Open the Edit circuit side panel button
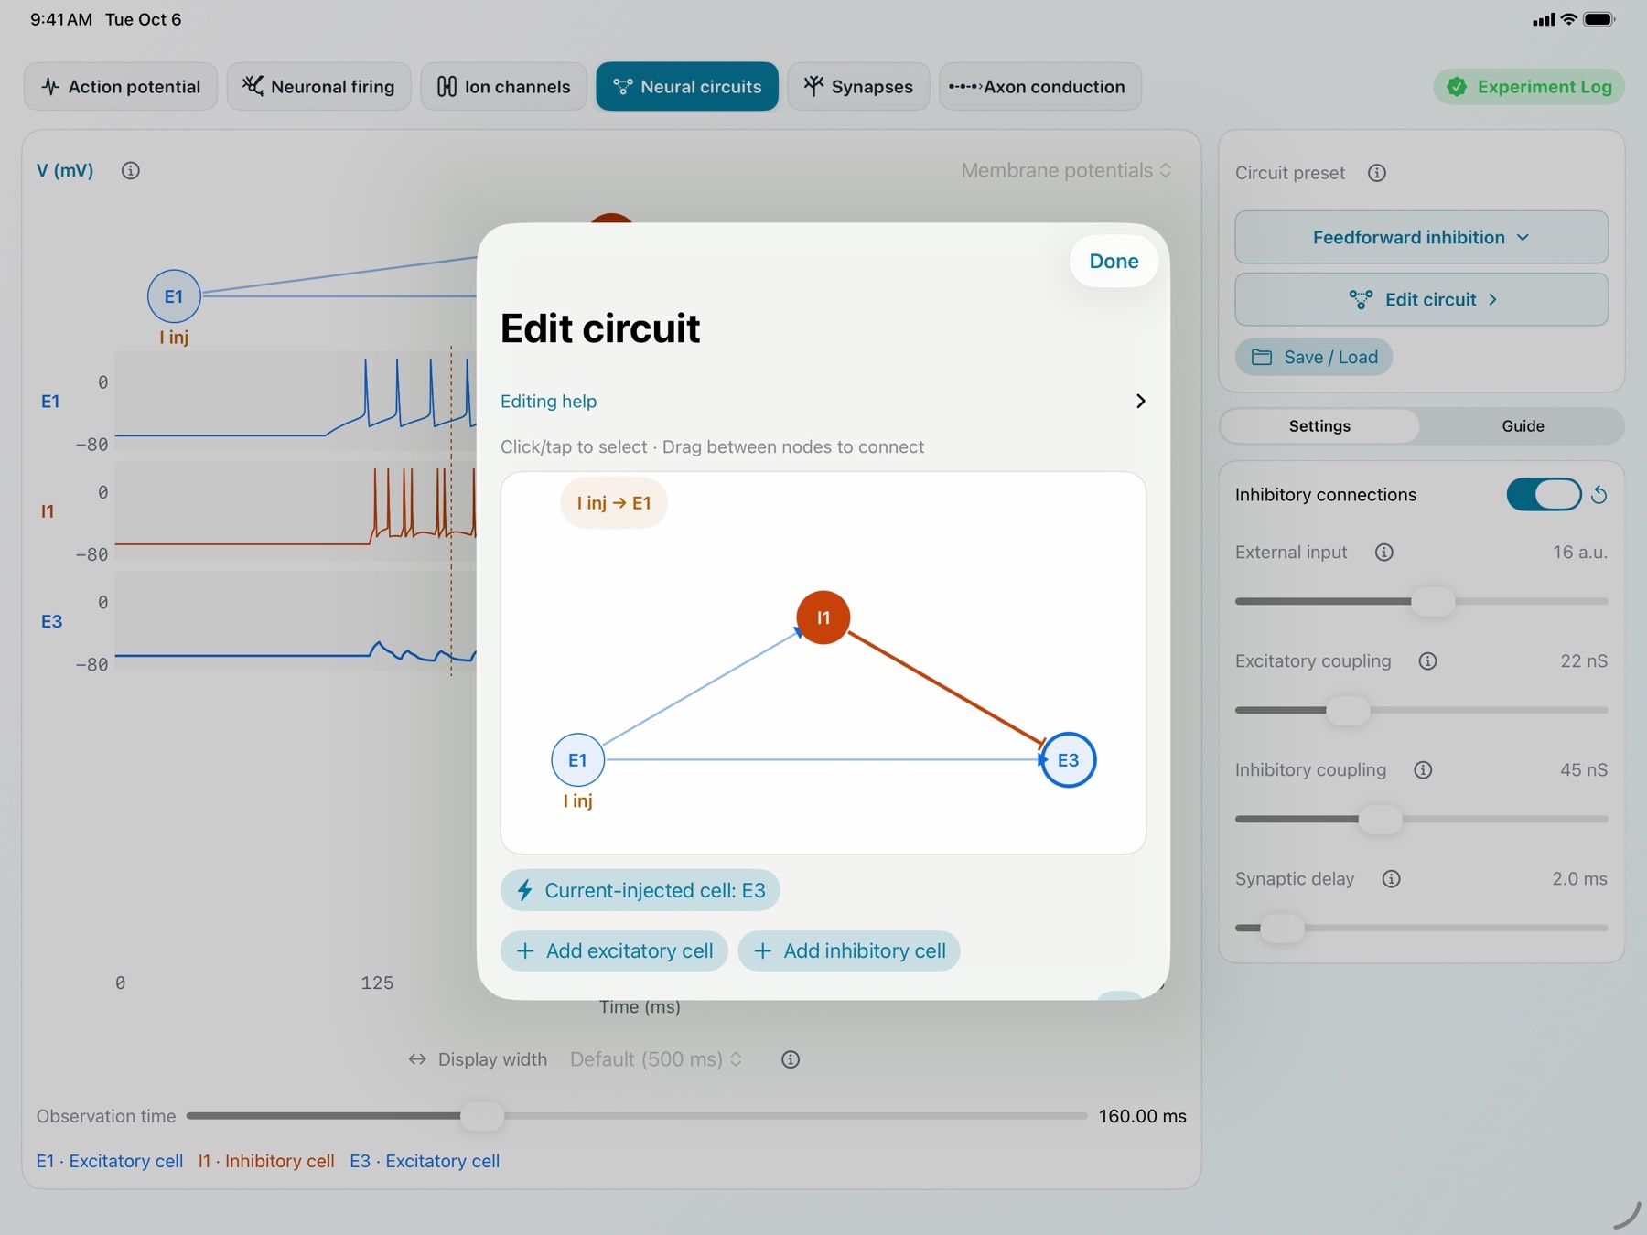The height and width of the screenshot is (1235, 1647). pyautogui.click(x=1421, y=299)
